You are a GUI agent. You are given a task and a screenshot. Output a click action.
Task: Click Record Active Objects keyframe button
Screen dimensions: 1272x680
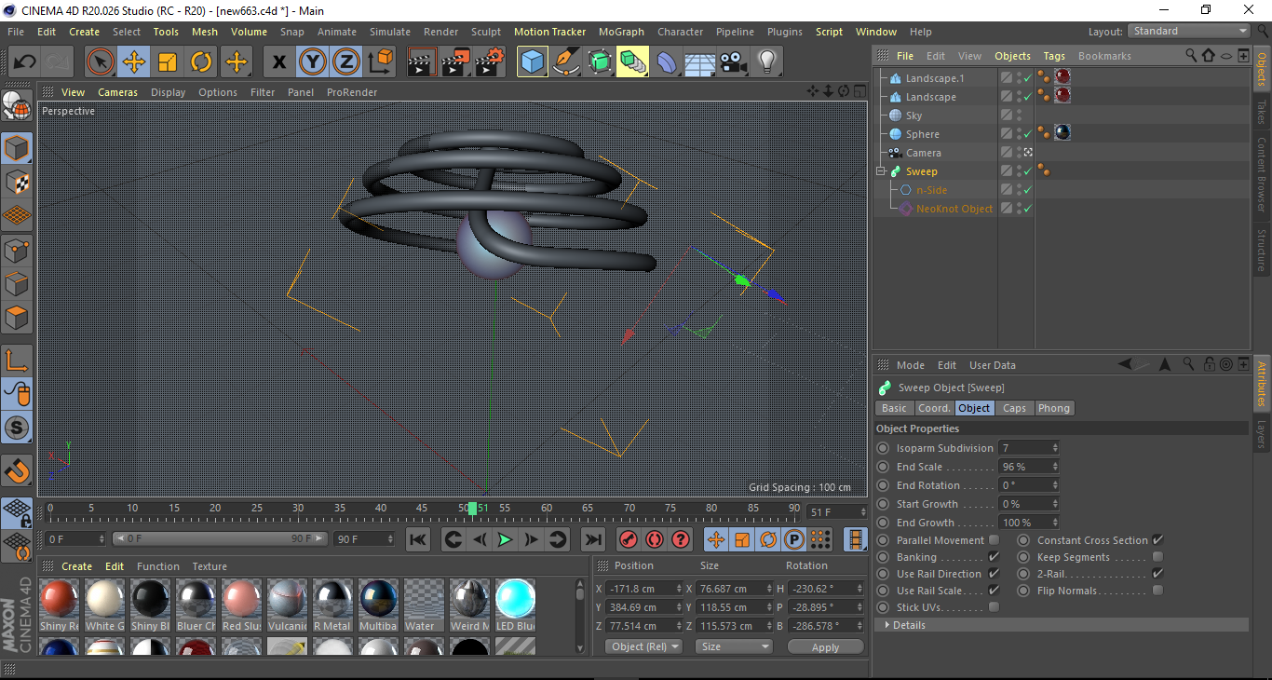629,539
